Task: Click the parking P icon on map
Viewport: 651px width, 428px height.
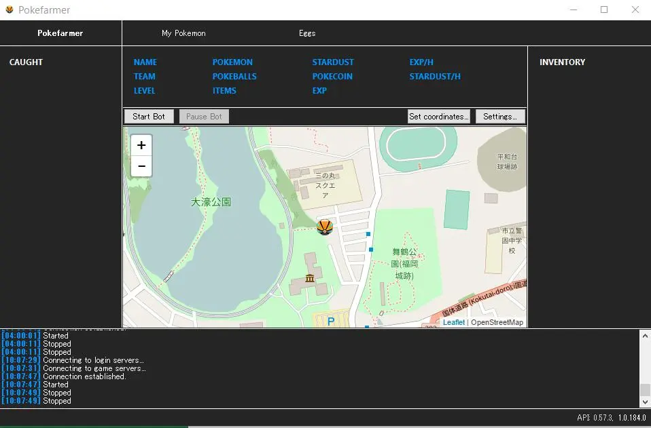Action: tap(331, 321)
